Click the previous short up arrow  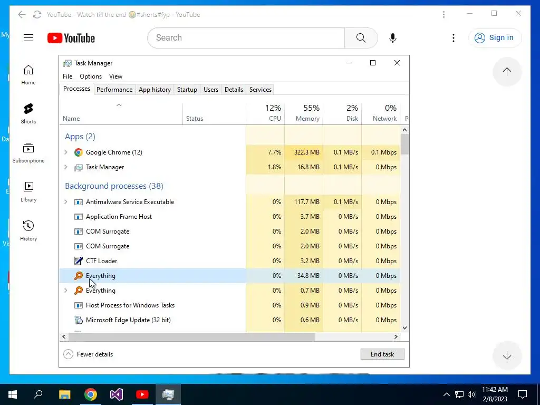507,72
